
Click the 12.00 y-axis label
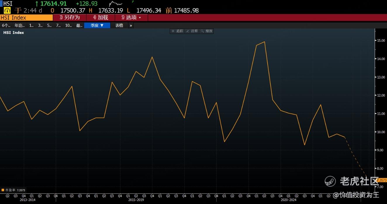(381, 95)
